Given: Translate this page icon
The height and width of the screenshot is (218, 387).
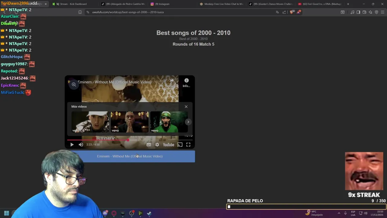Looking at the screenshot, I should 277,12.
